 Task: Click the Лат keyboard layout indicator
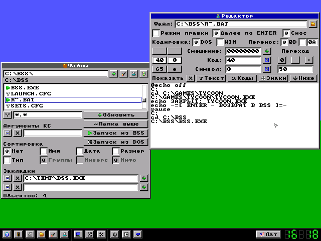pyautogui.click(x=268, y=234)
